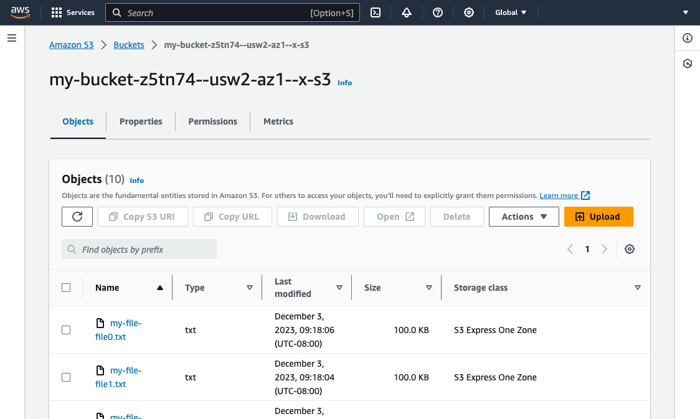Click the Copy URL button

pos(232,217)
